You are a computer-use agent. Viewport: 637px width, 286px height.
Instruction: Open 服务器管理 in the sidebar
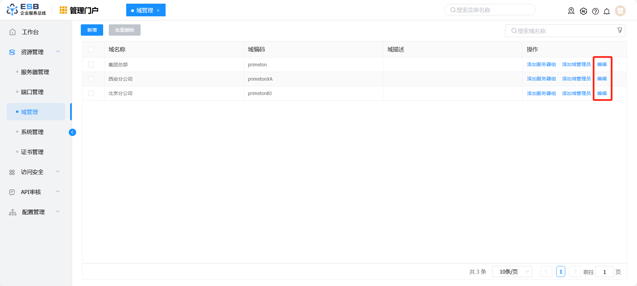[36, 72]
